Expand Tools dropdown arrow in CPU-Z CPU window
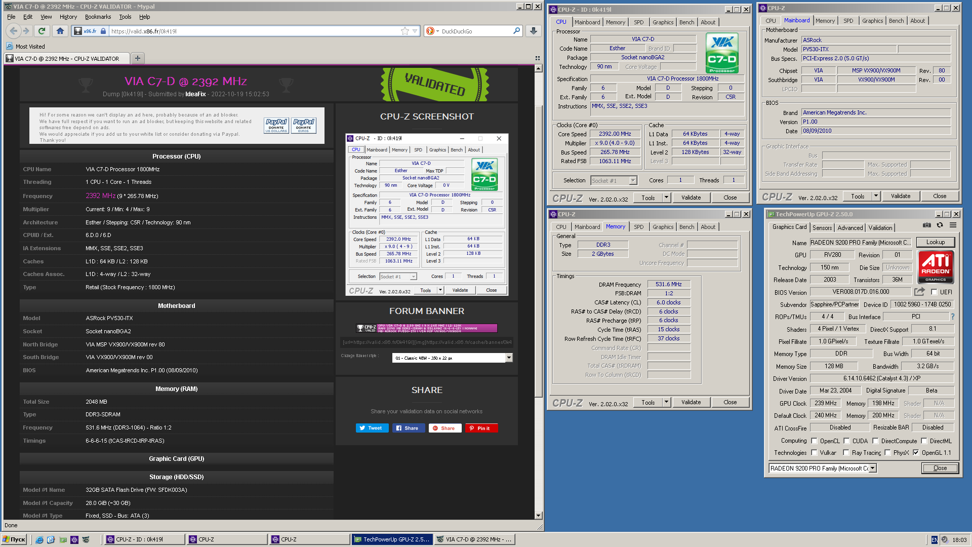Screen dimensions: 972x547 pos(666,198)
